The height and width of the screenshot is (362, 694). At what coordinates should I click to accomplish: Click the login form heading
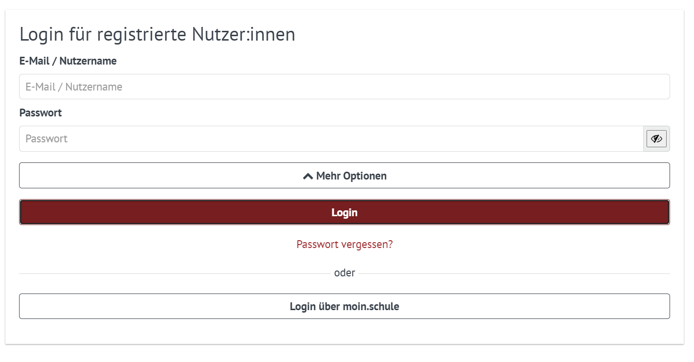[157, 34]
